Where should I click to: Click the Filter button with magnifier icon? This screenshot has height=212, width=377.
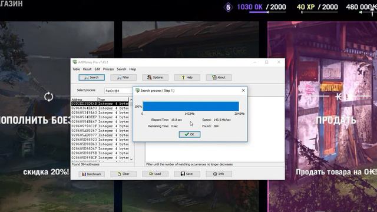[123, 77]
